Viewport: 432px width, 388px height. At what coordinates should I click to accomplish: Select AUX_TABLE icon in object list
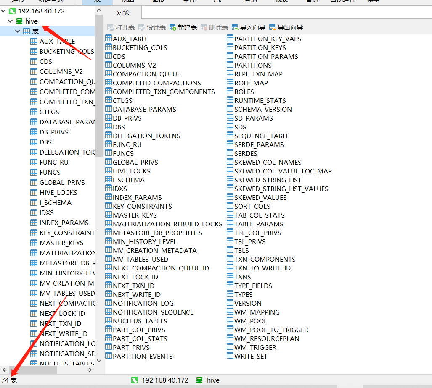click(109, 38)
